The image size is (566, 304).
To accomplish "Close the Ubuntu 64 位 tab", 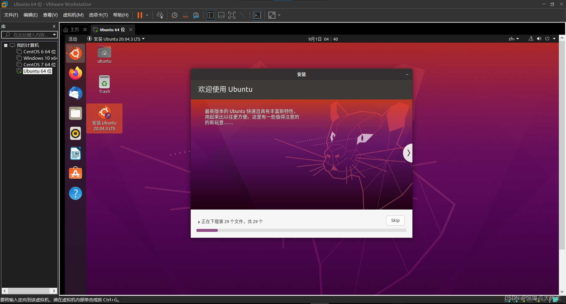I will tap(131, 29).
